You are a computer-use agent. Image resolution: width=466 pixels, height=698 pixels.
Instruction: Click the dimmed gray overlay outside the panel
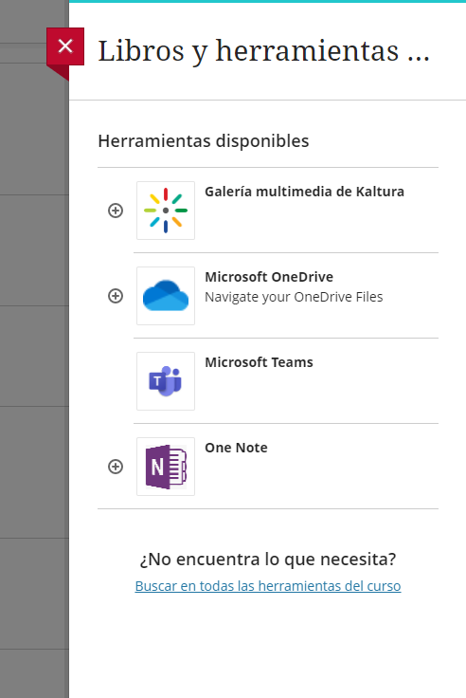(x=34, y=357)
